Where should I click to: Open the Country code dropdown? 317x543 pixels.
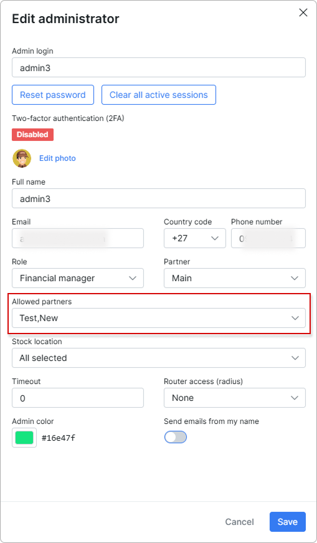click(x=195, y=238)
